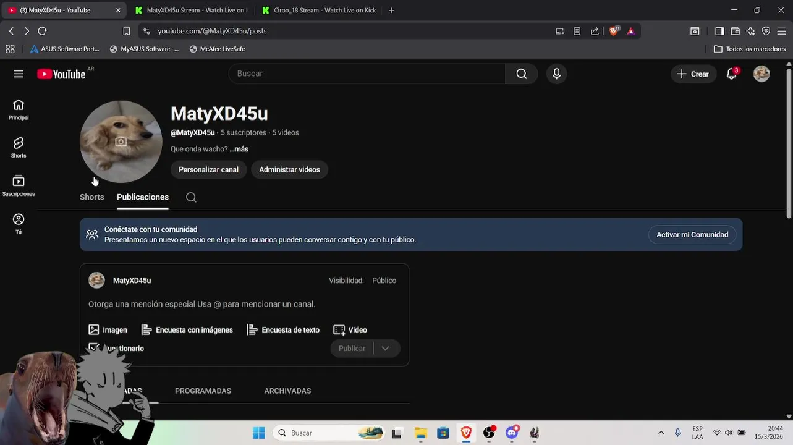
Task: Open Principal home in sidebar
Action: pyautogui.click(x=19, y=110)
